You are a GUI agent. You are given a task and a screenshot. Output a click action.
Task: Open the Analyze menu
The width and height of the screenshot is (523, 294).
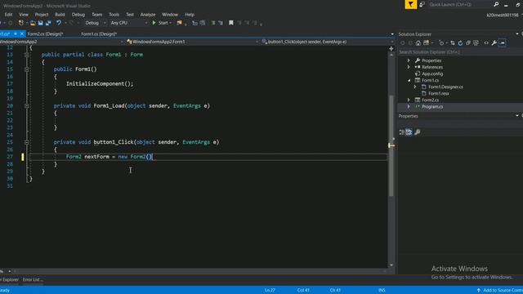coord(148,15)
